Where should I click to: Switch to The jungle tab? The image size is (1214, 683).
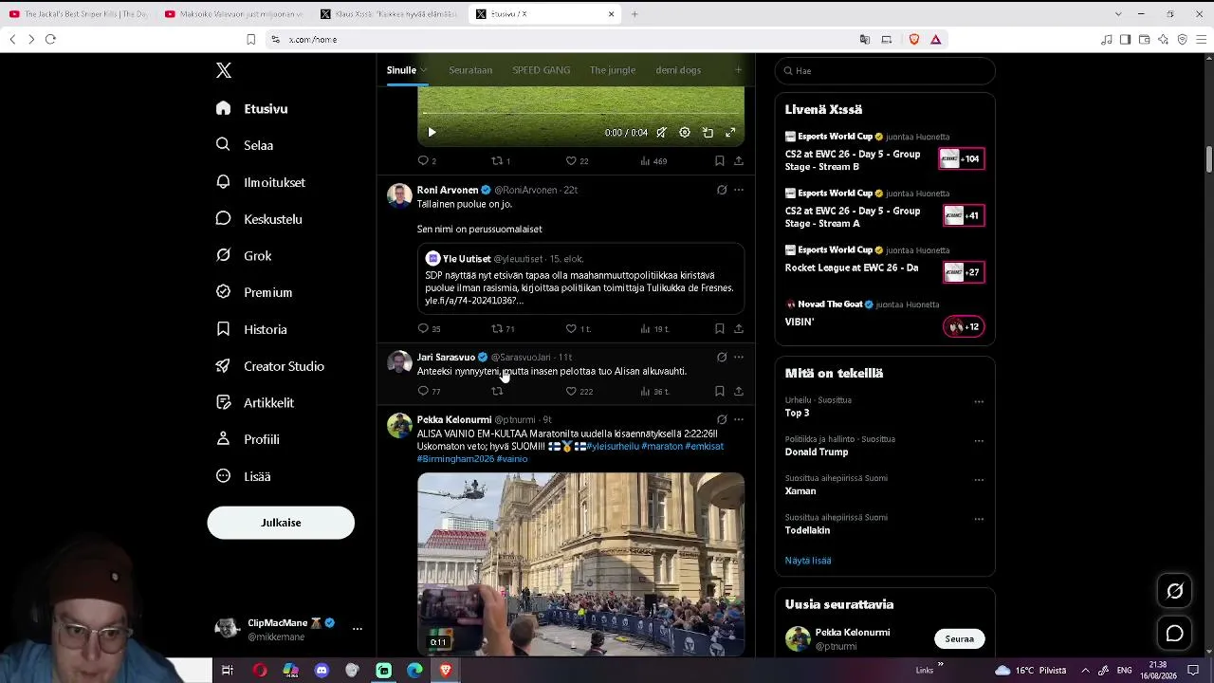coord(613,70)
